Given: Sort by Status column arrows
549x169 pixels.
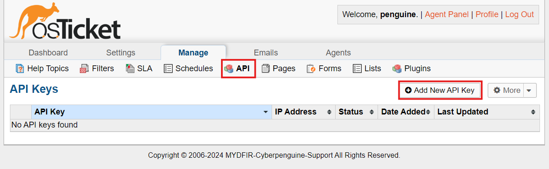Looking at the screenshot, I should (372, 112).
